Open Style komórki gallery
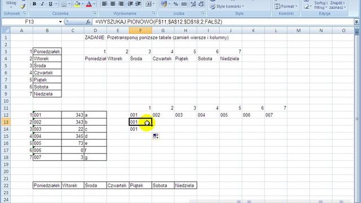 point(227,6)
